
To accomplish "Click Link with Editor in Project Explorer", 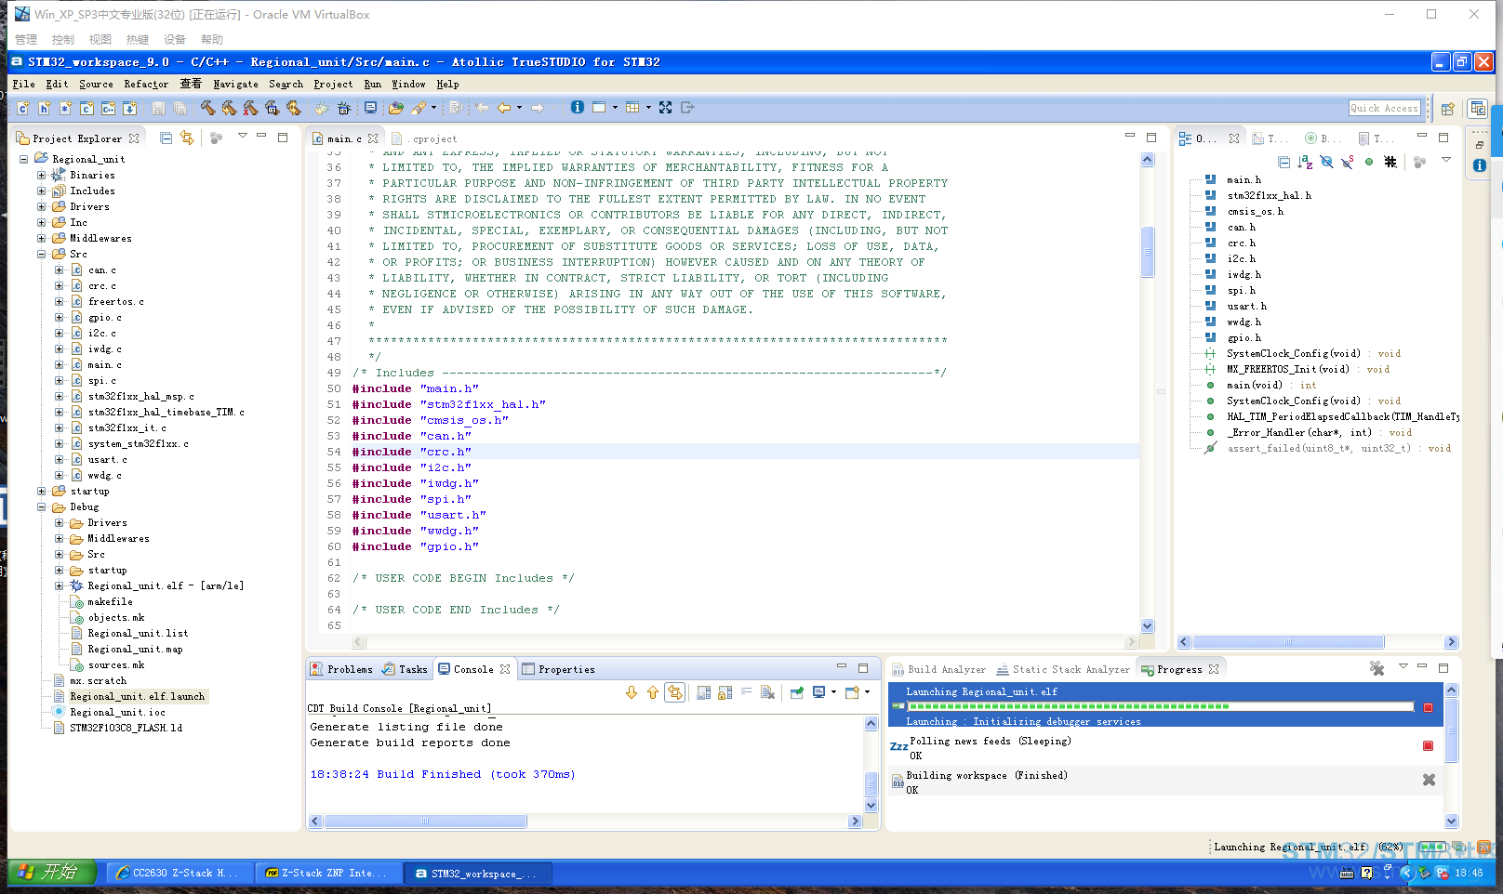I will [187, 138].
